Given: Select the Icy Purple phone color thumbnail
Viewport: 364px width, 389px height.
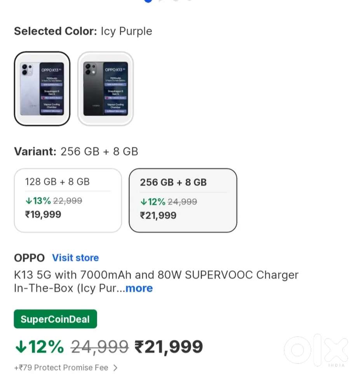Looking at the screenshot, I should (42, 89).
